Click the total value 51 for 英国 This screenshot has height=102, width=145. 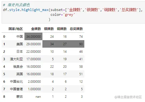[81, 74]
